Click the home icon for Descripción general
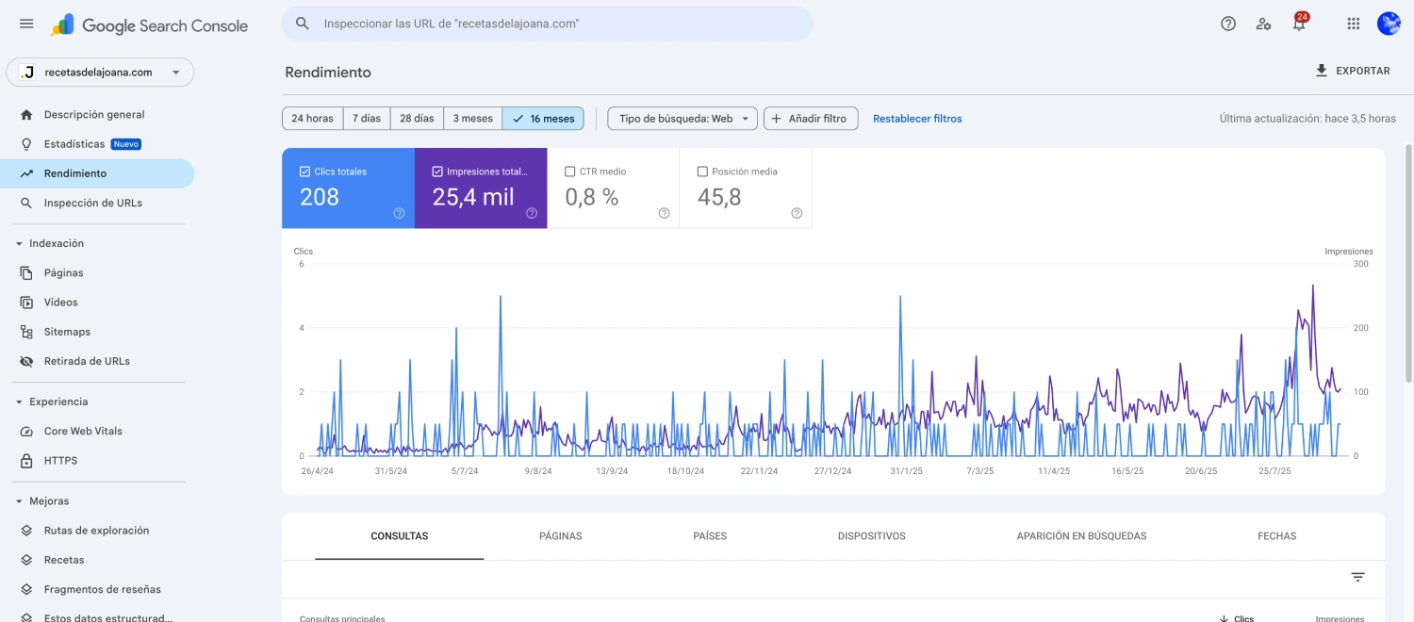This screenshot has height=622, width=1414. tap(26, 114)
